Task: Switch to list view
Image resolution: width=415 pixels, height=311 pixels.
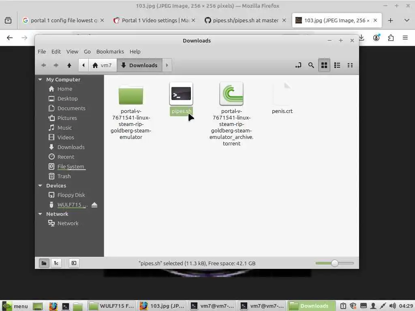Action: [337, 65]
